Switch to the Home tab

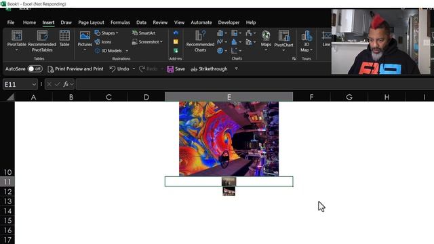click(29, 22)
